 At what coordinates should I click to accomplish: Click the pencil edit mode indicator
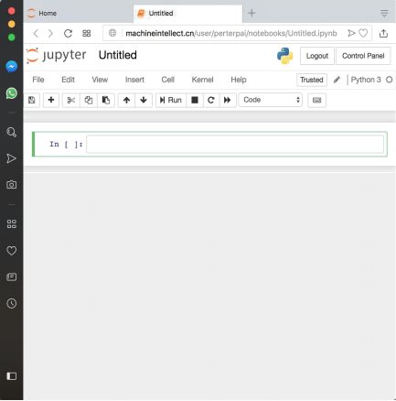337,80
